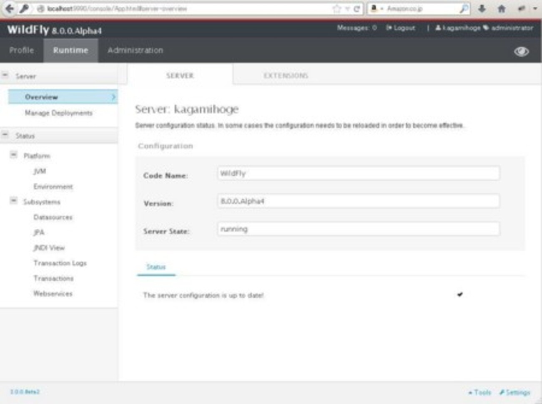Toggle the eye icon in the navigation bar
The height and width of the screenshot is (404, 542).
click(x=521, y=51)
